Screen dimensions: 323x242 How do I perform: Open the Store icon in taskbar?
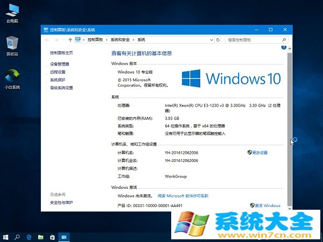coord(52,237)
